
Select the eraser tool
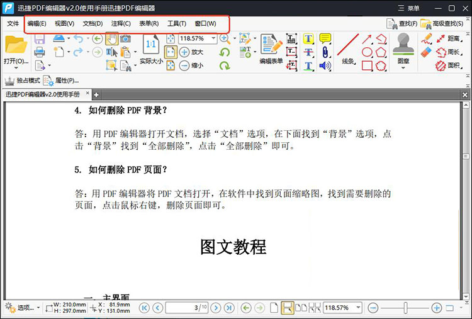[x=427, y=52]
